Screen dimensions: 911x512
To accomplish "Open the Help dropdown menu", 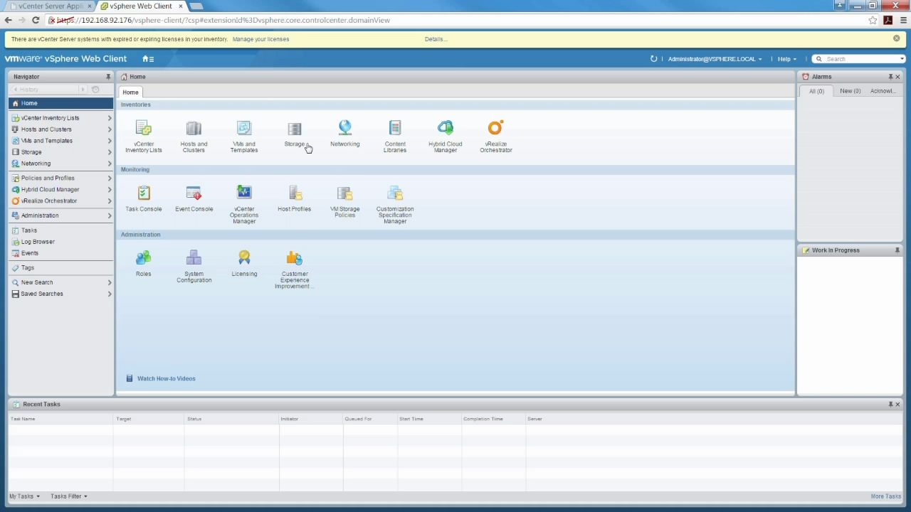I will pos(787,59).
